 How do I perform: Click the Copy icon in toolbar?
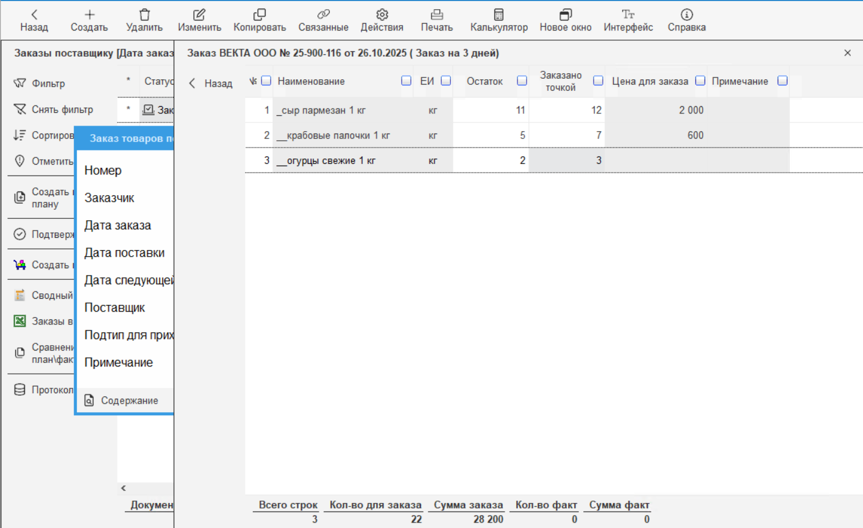[260, 15]
